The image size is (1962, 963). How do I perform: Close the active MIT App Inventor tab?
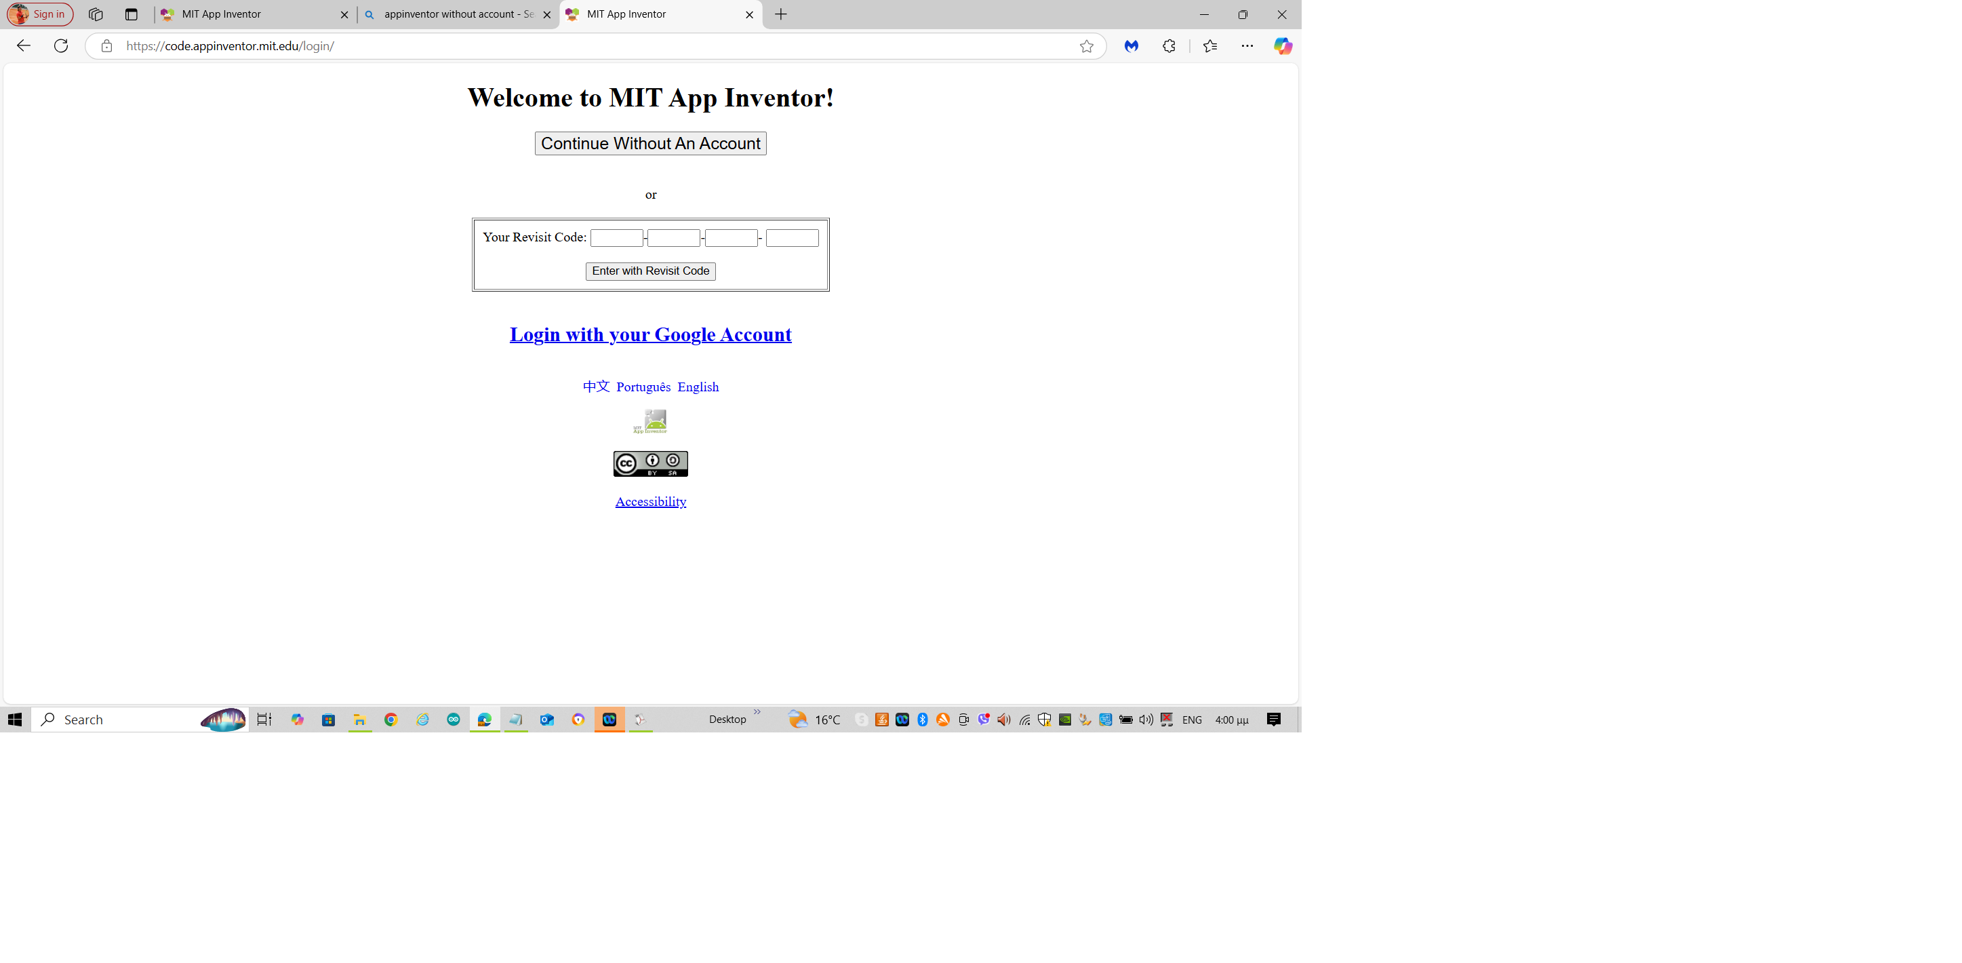click(749, 14)
